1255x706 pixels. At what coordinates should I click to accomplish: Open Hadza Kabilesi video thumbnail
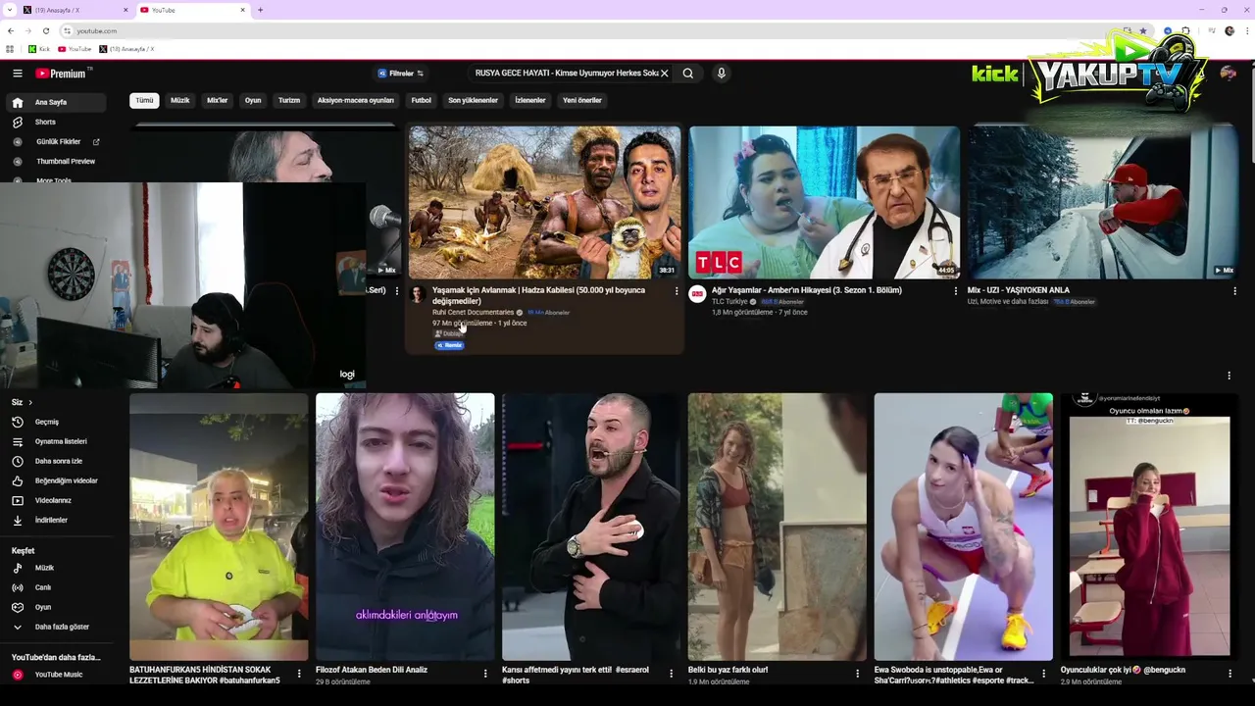click(x=544, y=202)
